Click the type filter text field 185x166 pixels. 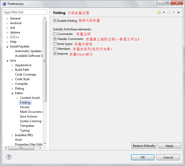[25, 12]
